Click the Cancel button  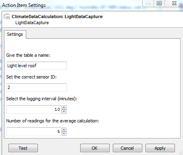(x=127, y=148)
